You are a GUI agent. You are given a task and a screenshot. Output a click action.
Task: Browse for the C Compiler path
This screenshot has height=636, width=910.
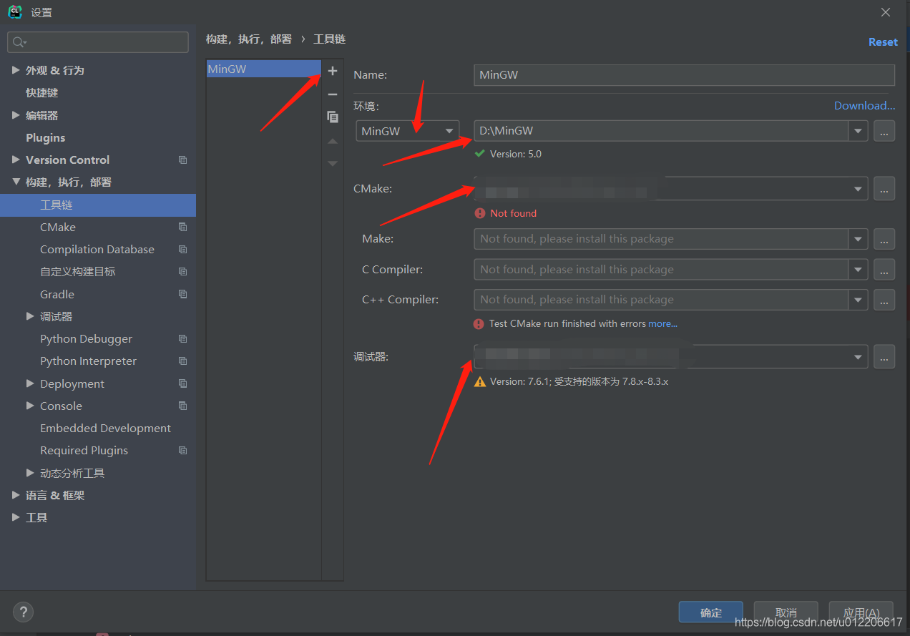point(884,270)
